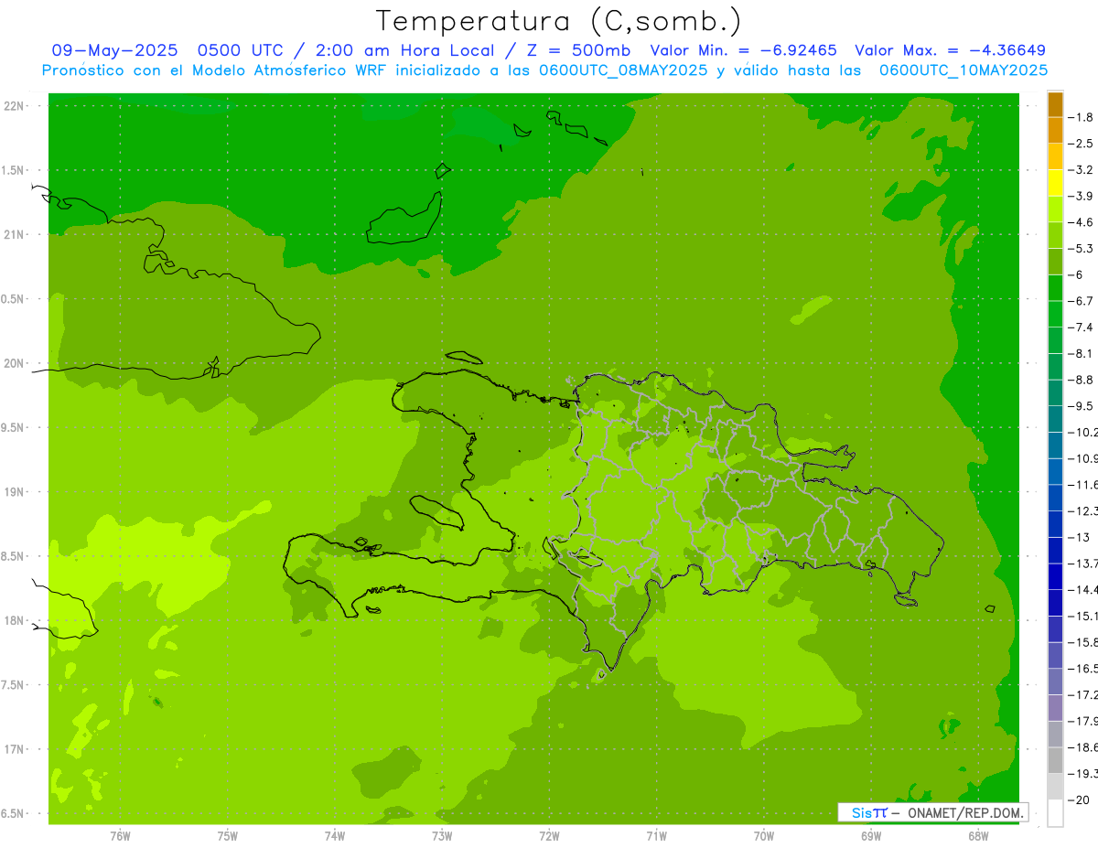The width and height of the screenshot is (1098, 848).
Task: Click the '20N' latitude label
Action: point(14,363)
